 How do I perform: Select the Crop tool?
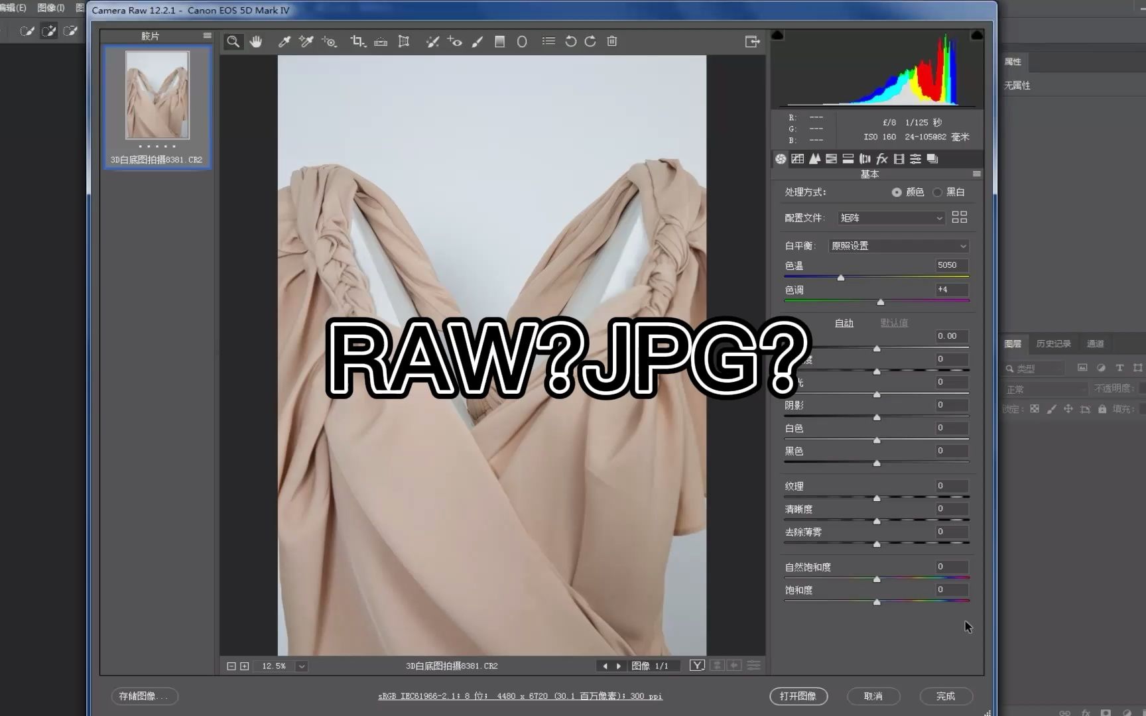click(x=358, y=41)
